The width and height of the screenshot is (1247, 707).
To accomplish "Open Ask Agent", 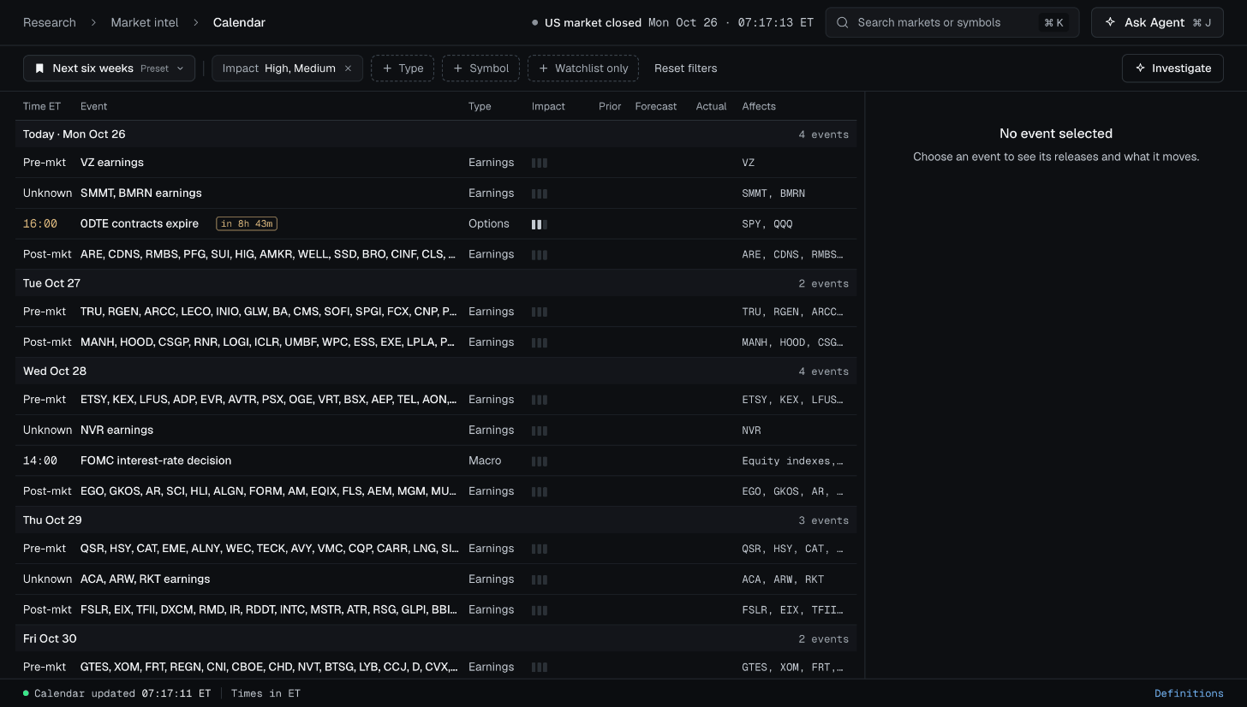I will point(1157,22).
